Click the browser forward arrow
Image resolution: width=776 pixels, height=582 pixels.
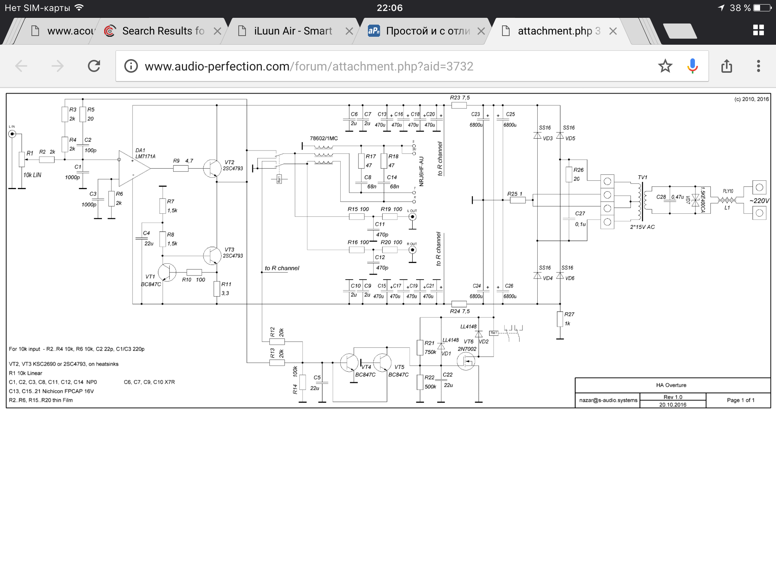click(x=58, y=66)
